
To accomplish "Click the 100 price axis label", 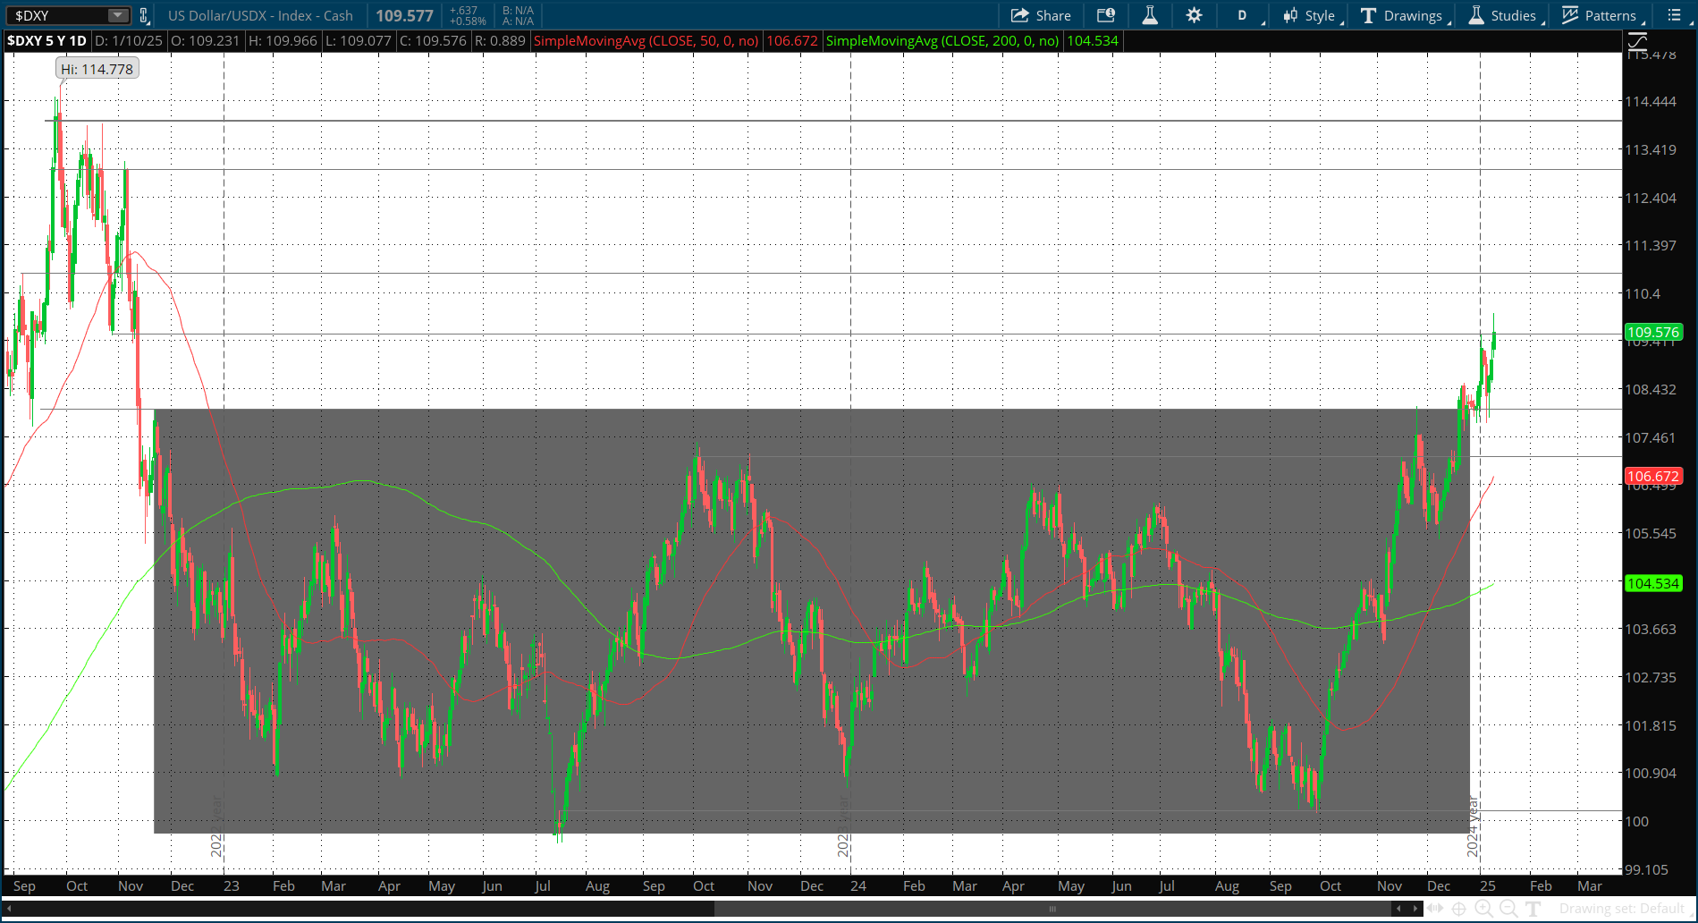I will 1636,821.
